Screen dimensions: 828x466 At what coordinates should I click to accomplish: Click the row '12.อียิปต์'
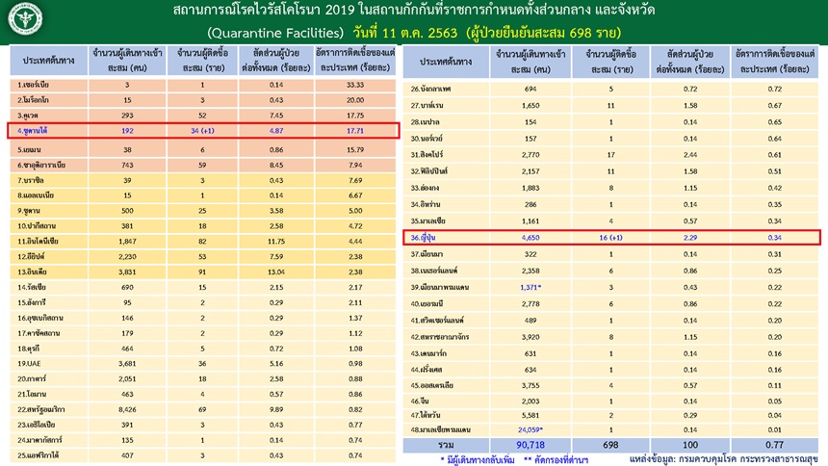[202, 256]
